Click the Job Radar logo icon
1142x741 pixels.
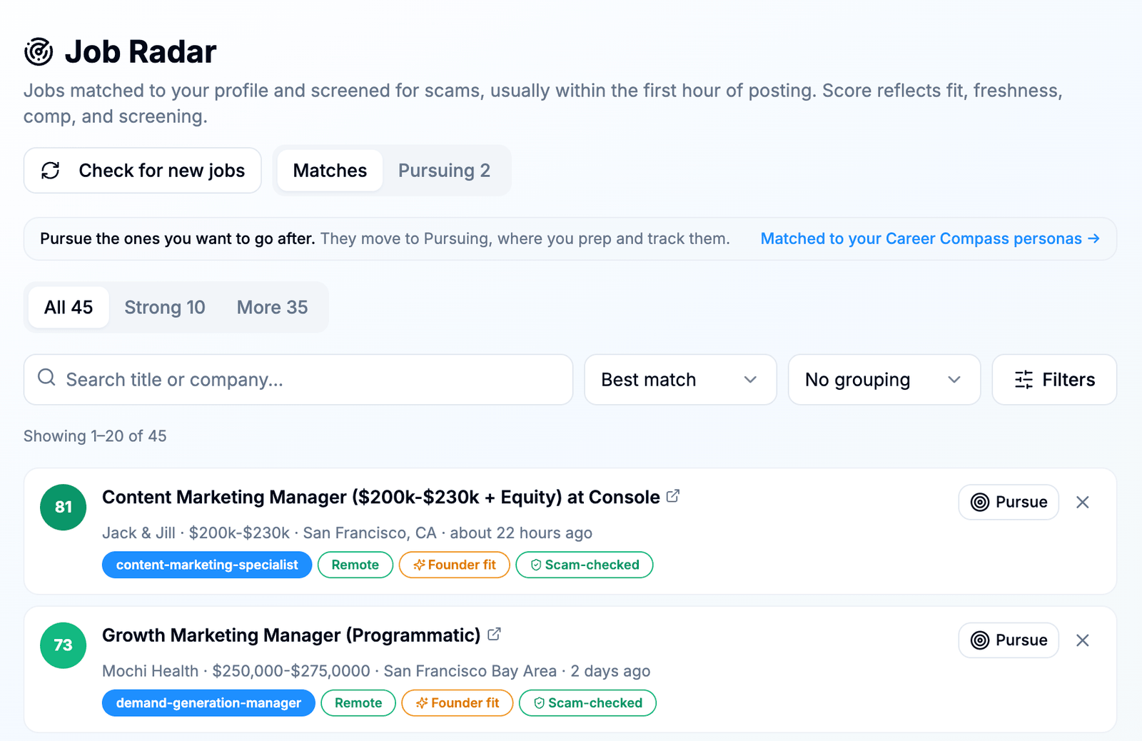click(x=39, y=51)
